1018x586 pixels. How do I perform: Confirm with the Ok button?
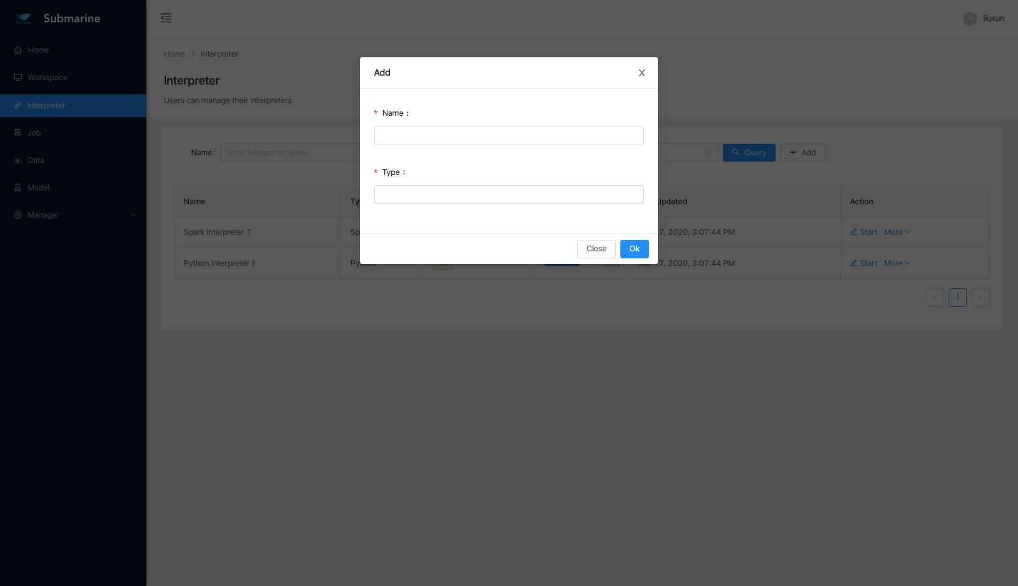(634, 249)
